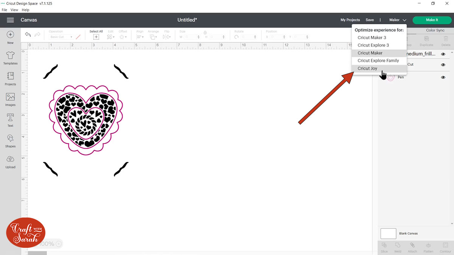Open the Arrange dropdown
This screenshot has height=255, width=454.
(153, 37)
